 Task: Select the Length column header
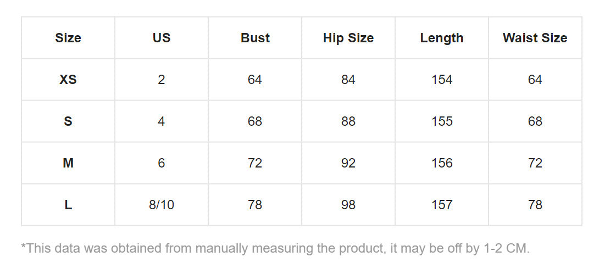(442, 38)
